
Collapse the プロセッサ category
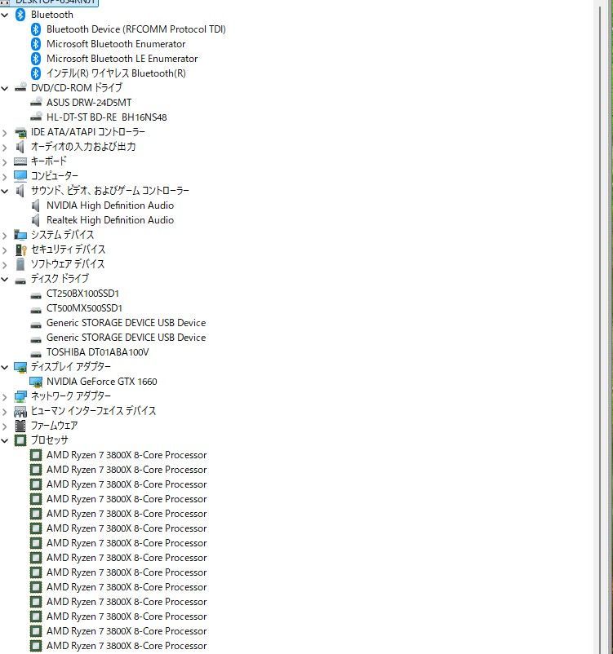[5, 441]
